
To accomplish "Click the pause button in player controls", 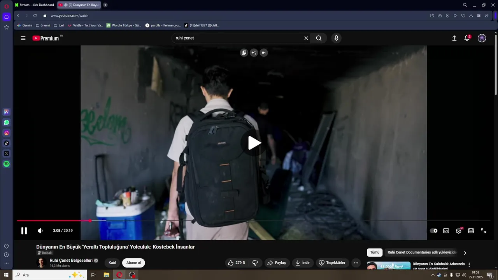I will 24,231.
